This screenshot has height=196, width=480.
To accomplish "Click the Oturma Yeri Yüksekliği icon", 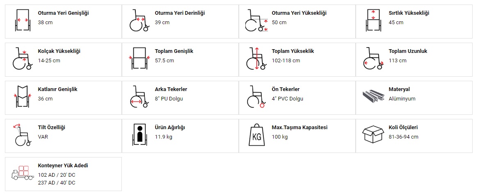I will [256, 20].
